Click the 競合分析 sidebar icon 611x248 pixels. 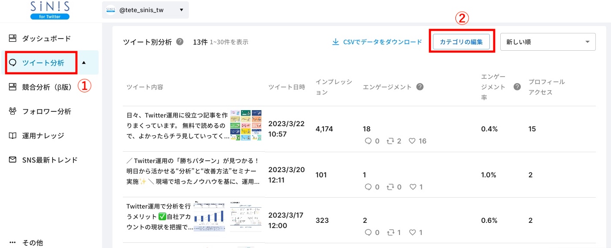pyautogui.click(x=13, y=87)
